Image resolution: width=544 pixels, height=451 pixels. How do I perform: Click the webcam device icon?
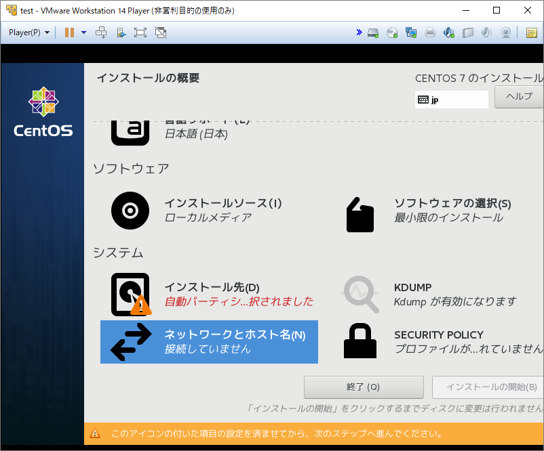506,33
